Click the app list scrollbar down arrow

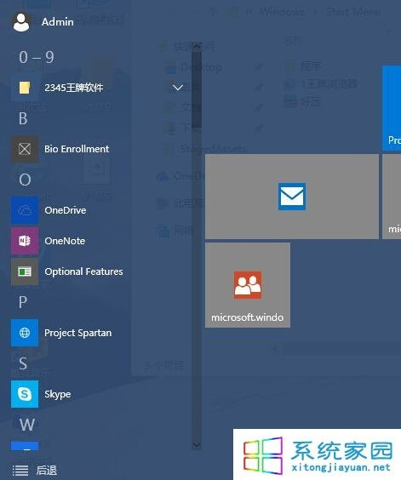tap(197, 445)
